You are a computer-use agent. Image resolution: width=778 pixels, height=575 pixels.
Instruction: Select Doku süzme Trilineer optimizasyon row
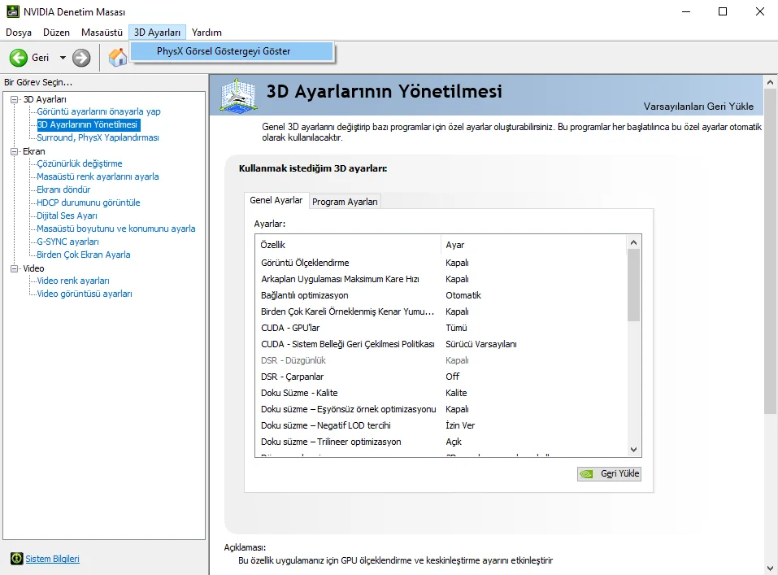(441, 442)
